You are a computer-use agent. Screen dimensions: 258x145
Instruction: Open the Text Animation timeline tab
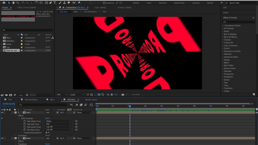[x=31, y=100]
